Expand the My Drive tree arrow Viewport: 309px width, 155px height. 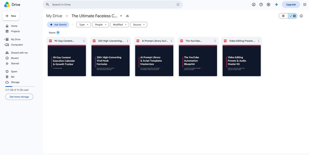tap(4, 39)
